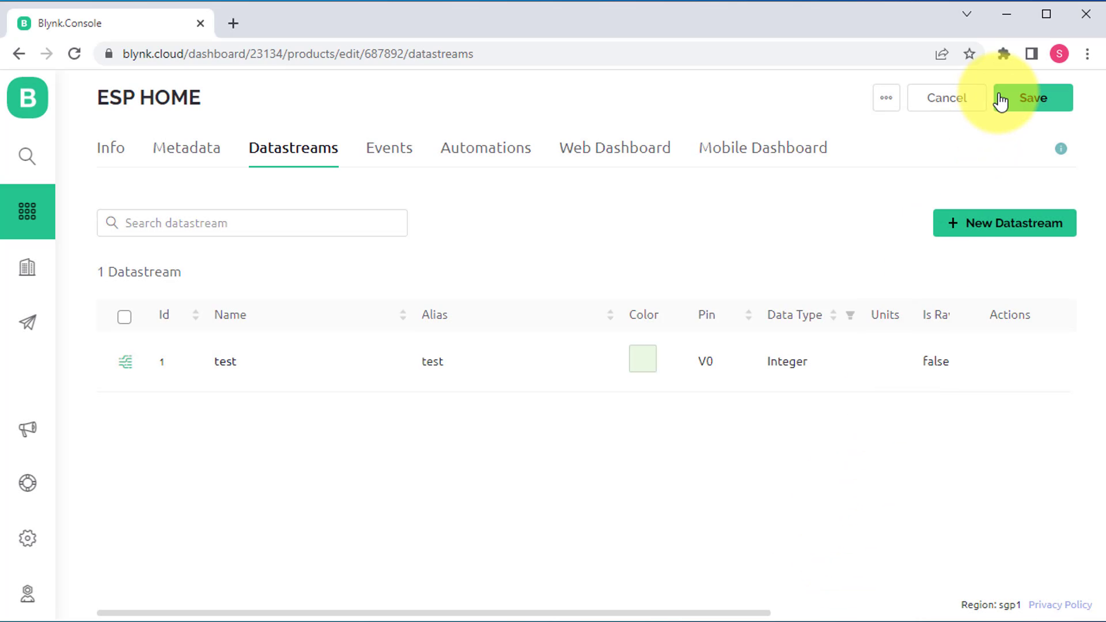Click the Integer data type cell
The width and height of the screenshot is (1106, 622).
(x=787, y=362)
